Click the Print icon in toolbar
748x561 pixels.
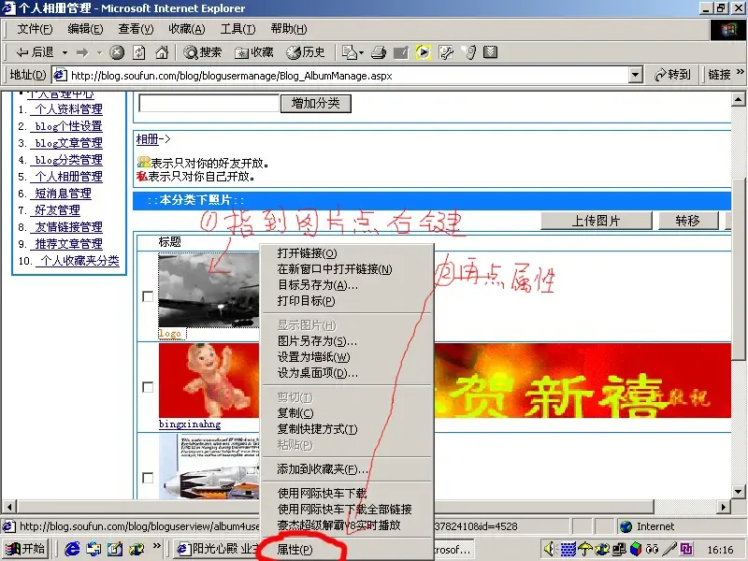[x=379, y=52]
